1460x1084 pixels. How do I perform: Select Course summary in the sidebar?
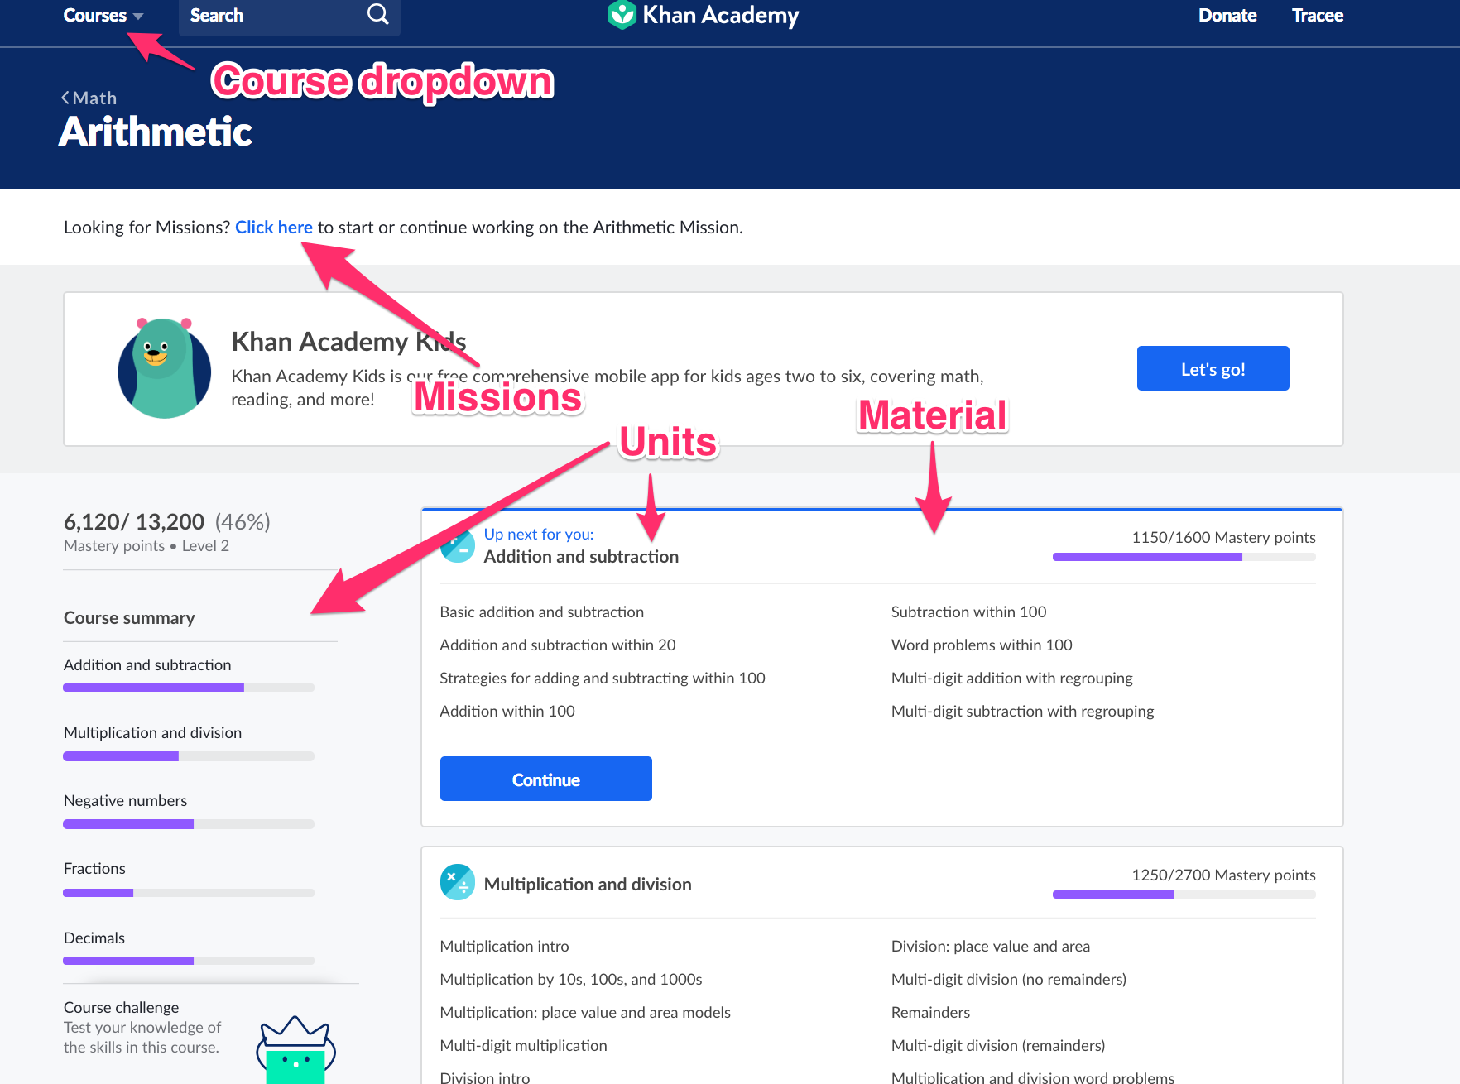point(129,617)
